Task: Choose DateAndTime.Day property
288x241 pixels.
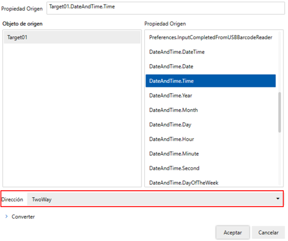Action: coord(211,124)
